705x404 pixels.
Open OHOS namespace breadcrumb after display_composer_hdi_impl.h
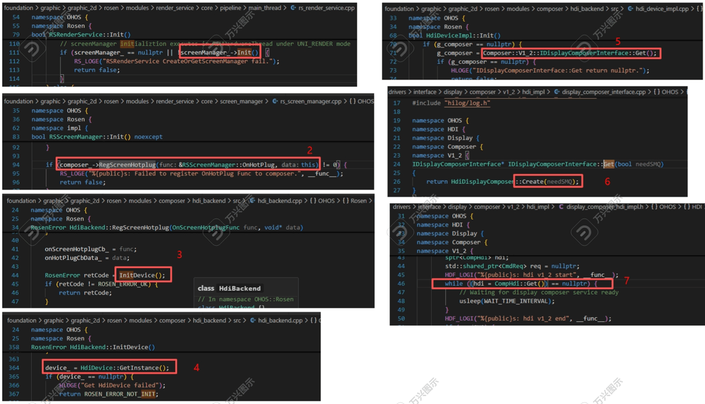(665, 207)
